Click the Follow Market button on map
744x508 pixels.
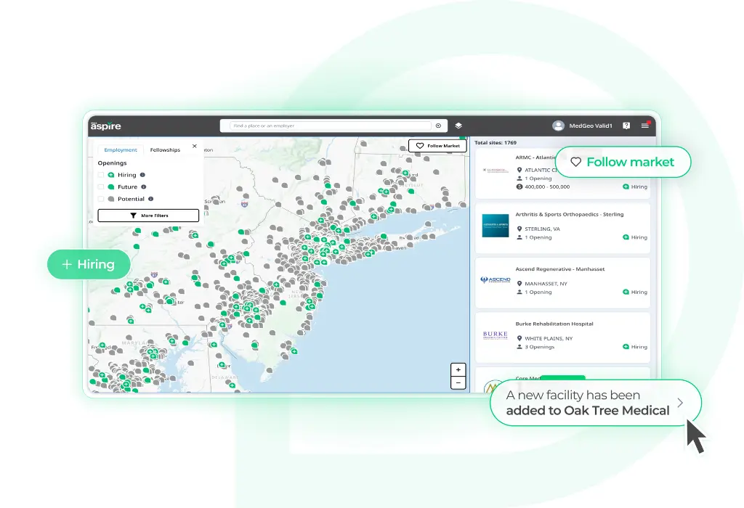[x=437, y=145]
